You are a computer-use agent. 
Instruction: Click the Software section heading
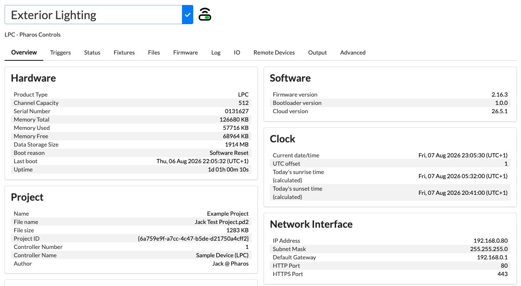290,78
